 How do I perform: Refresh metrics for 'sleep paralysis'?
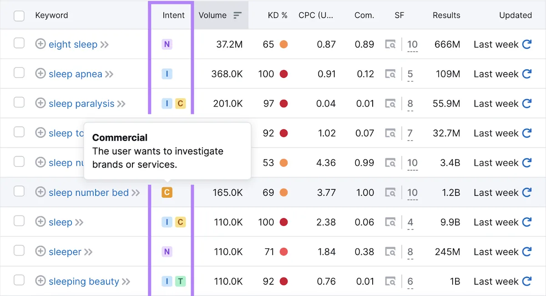[527, 103]
